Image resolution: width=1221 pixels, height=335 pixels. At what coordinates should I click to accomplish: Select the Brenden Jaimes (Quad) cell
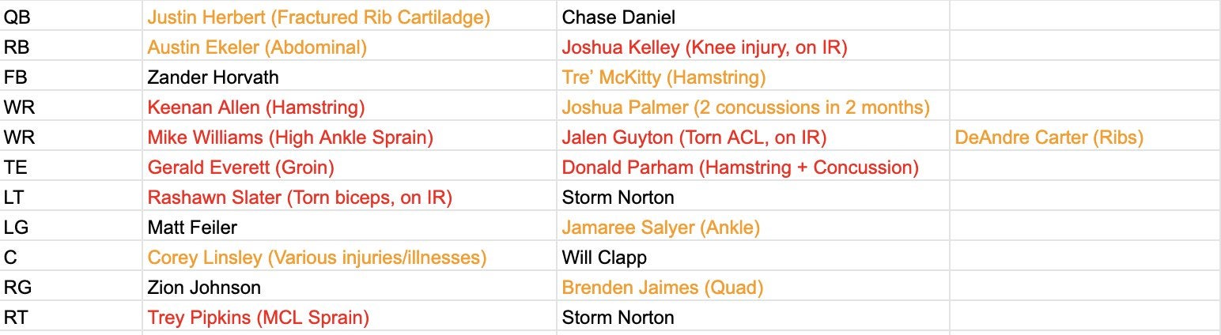coord(662,288)
